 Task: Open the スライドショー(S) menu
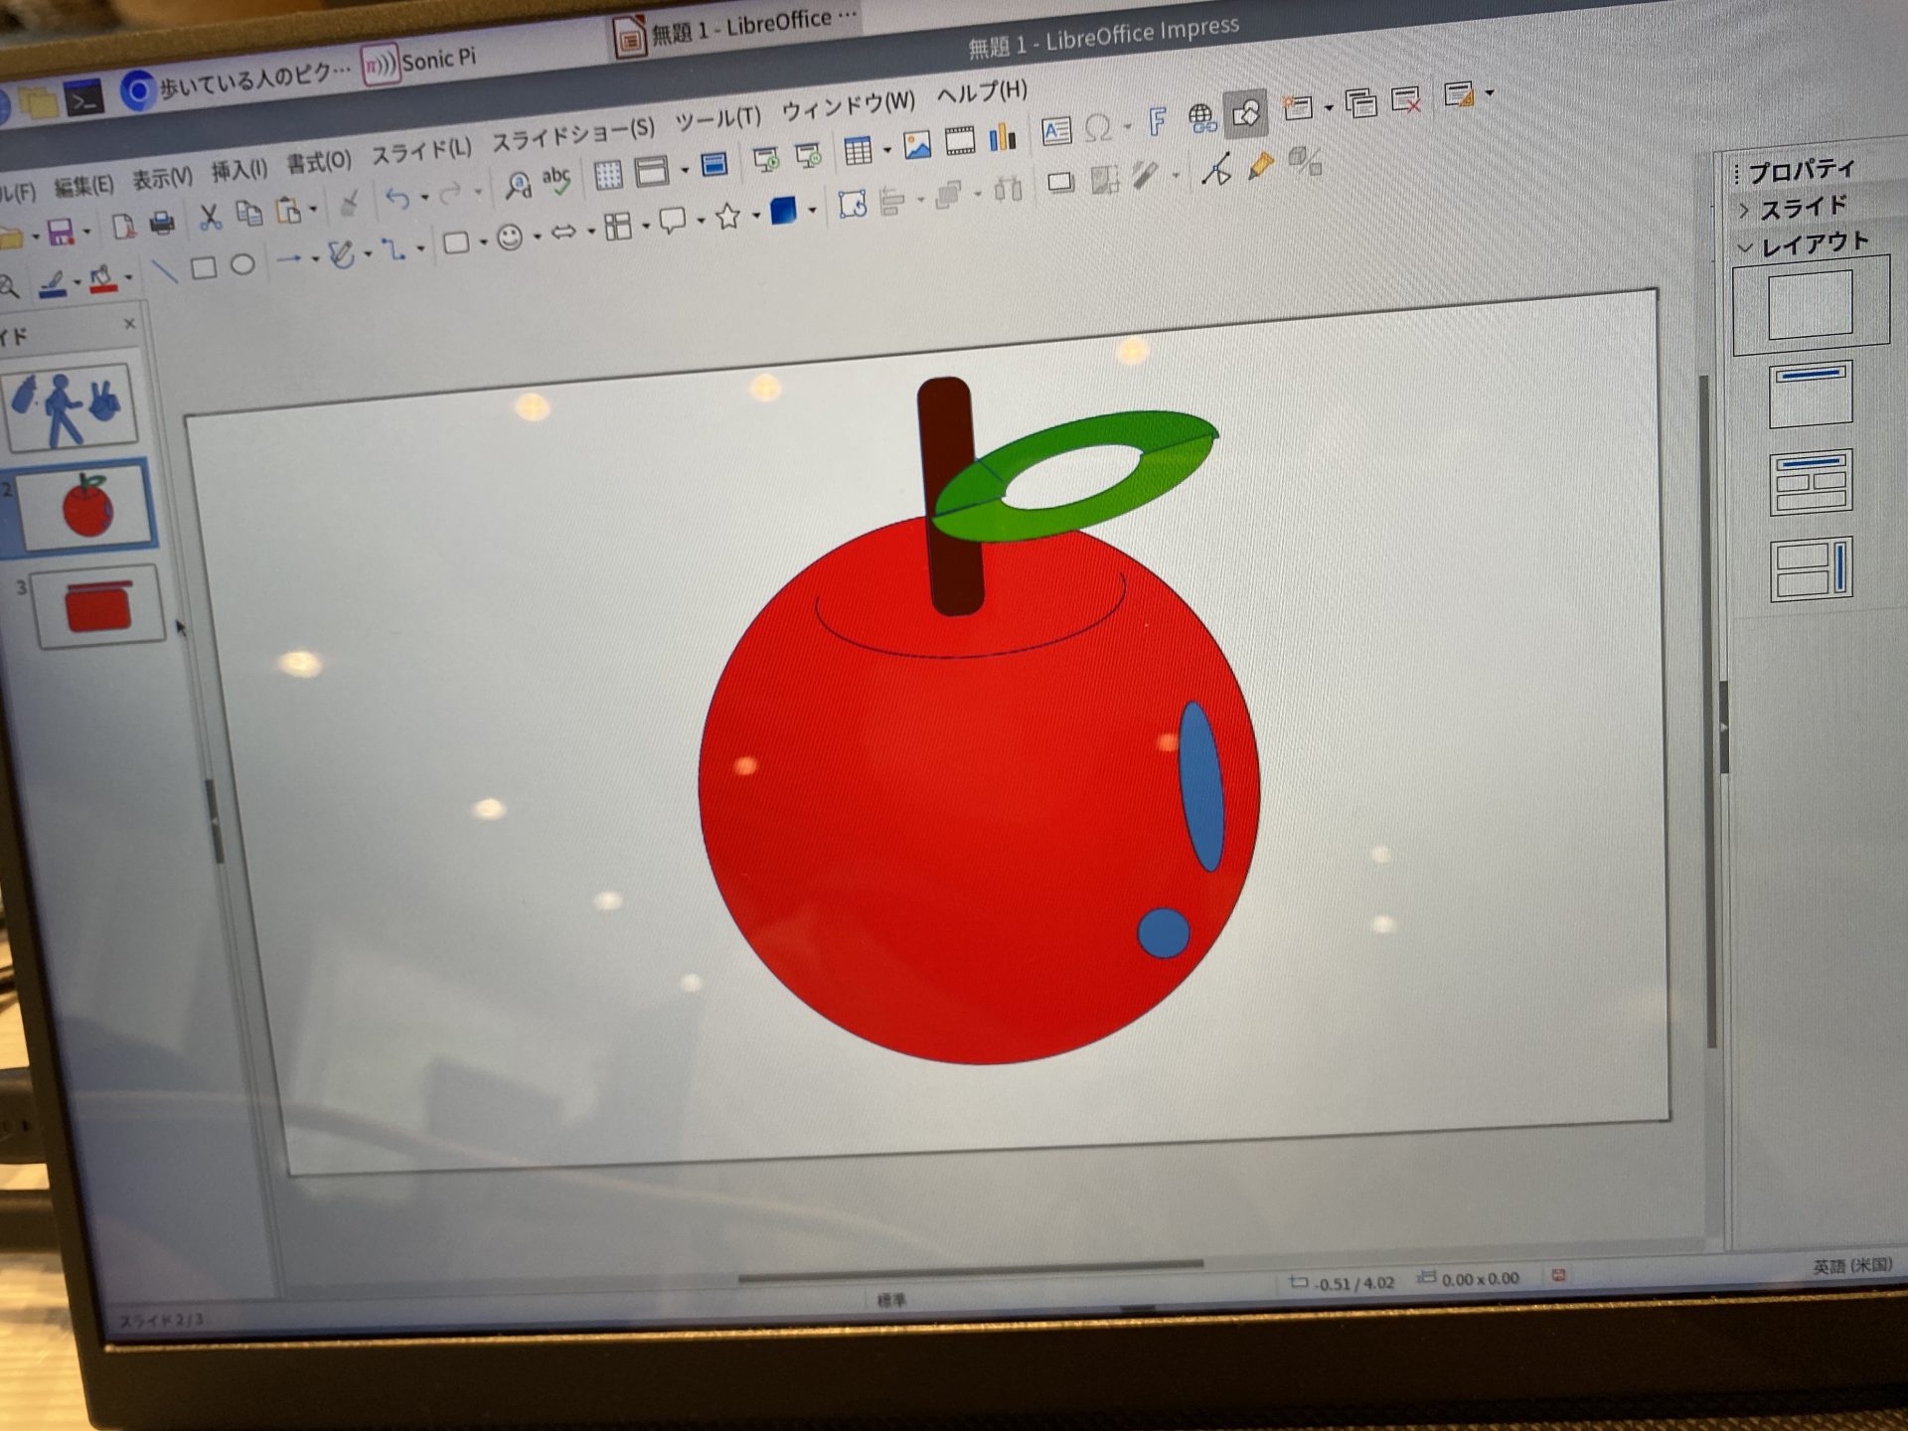tap(573, 135)
